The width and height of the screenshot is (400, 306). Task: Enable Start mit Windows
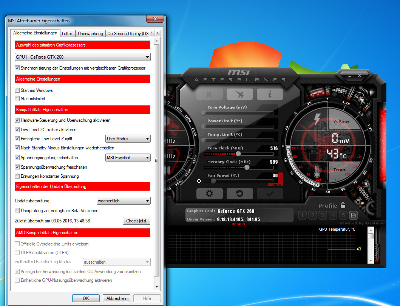tap(17, 90)
